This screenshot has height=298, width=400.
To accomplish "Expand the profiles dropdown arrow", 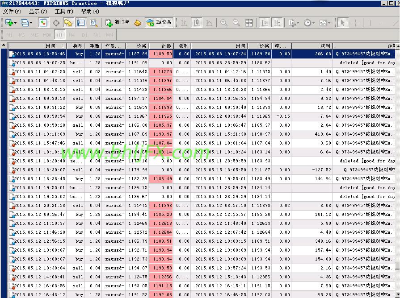I will coord(31,23).
